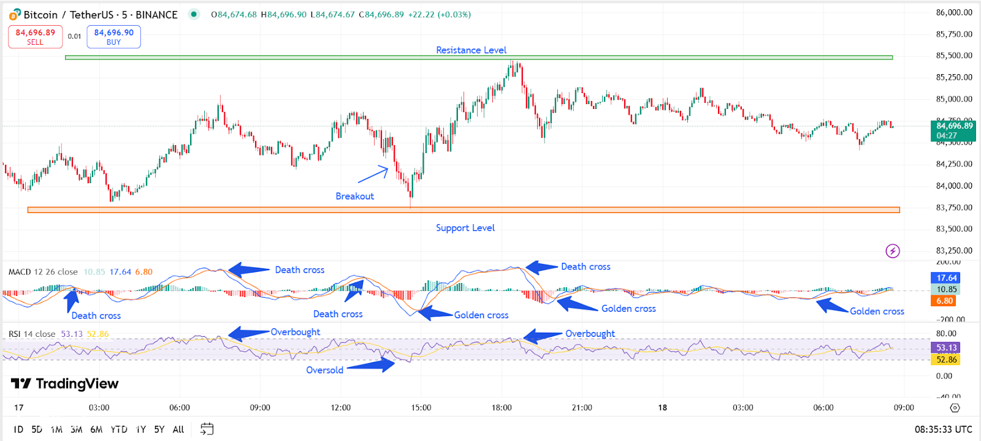Select the 6M time range

[96, 429]
